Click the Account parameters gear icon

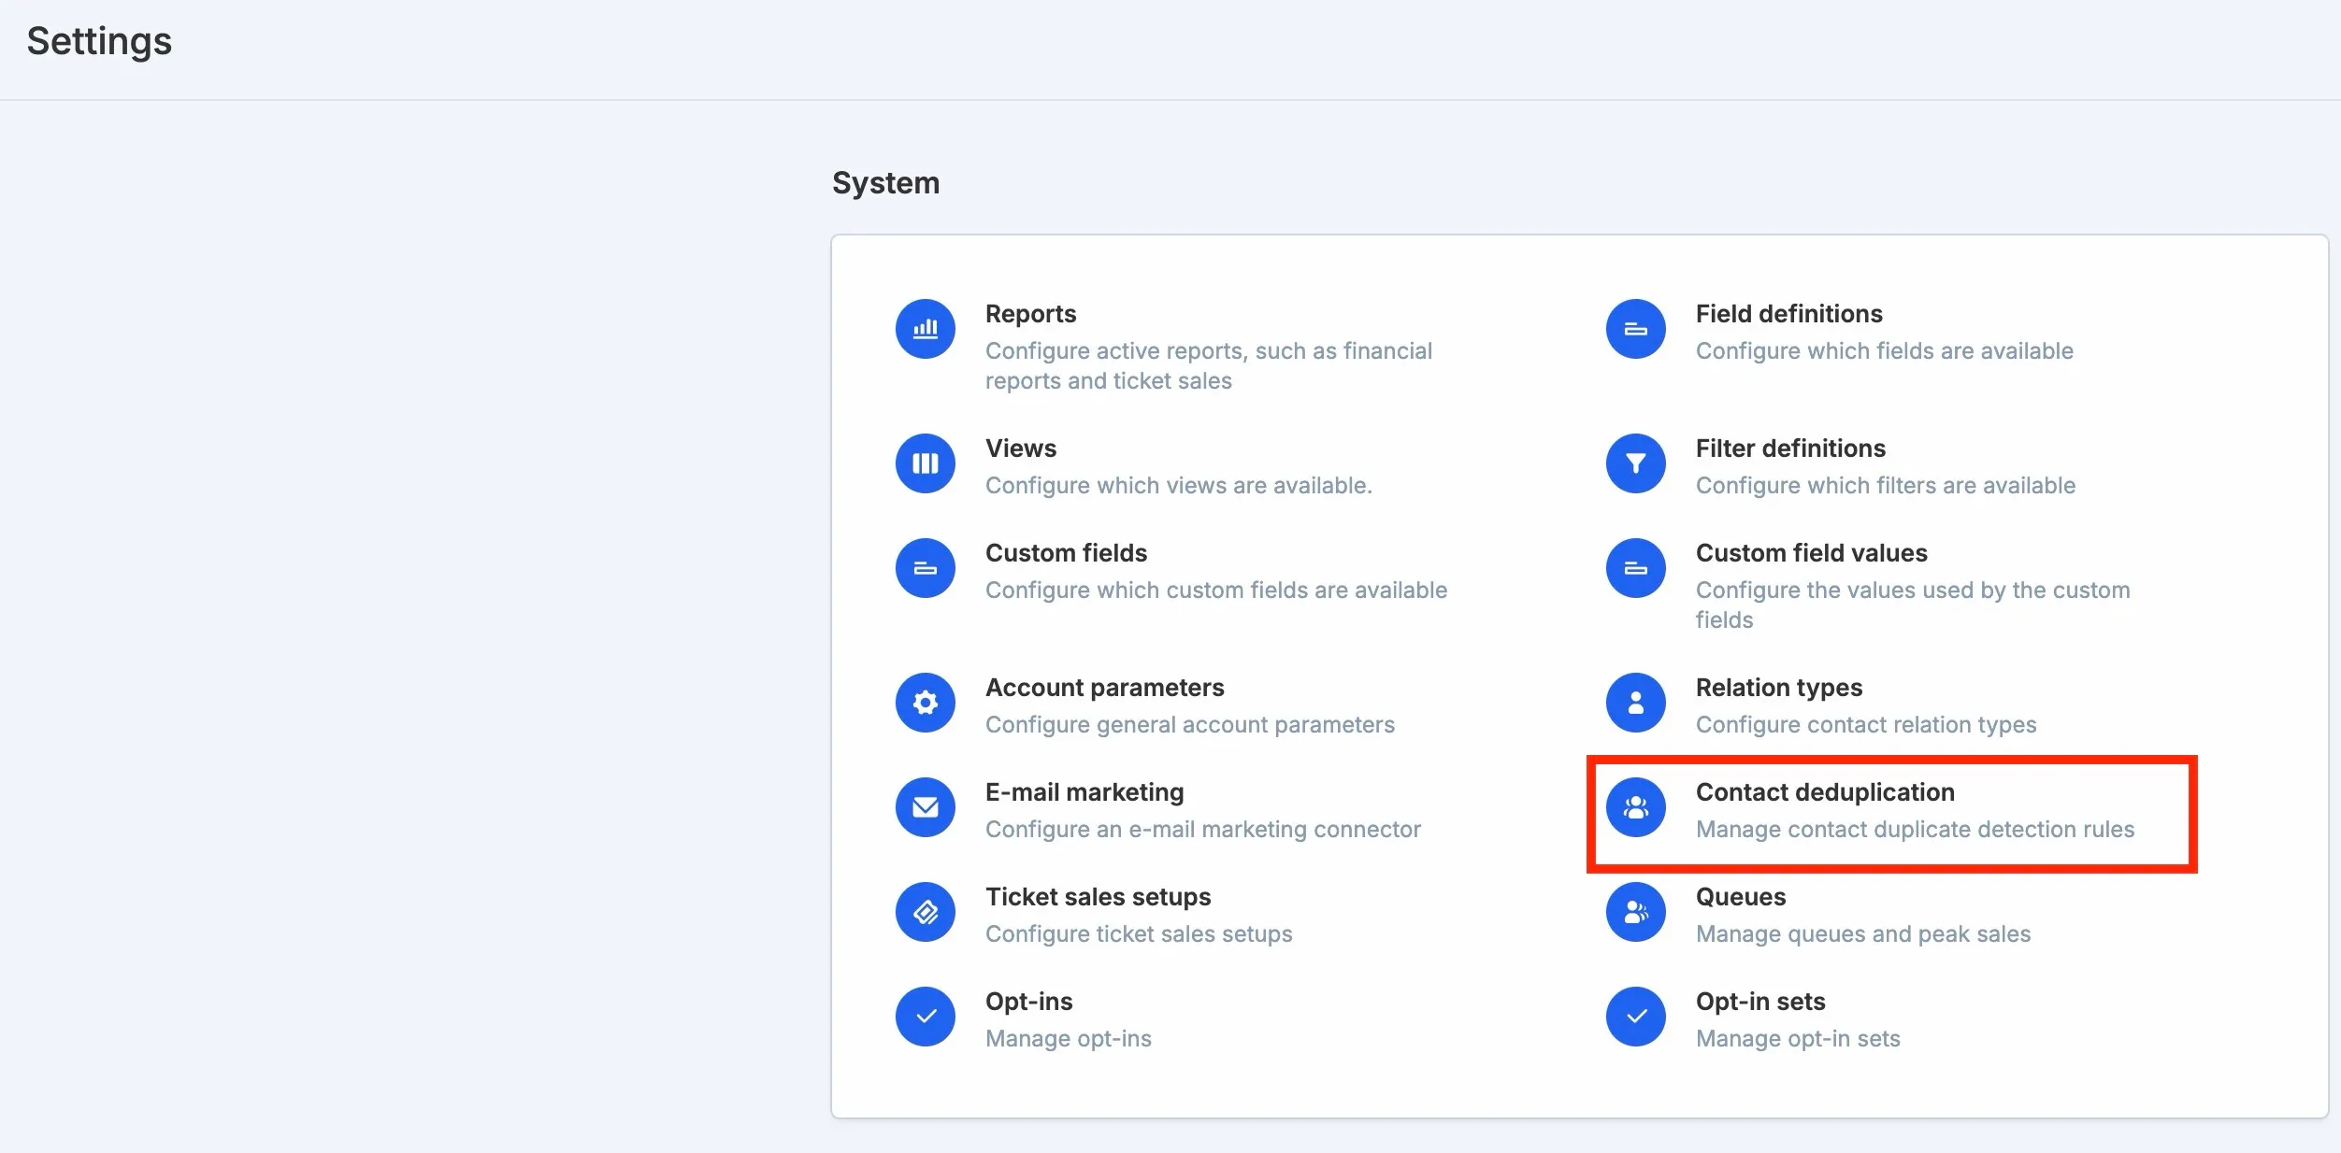pos(925,703)
